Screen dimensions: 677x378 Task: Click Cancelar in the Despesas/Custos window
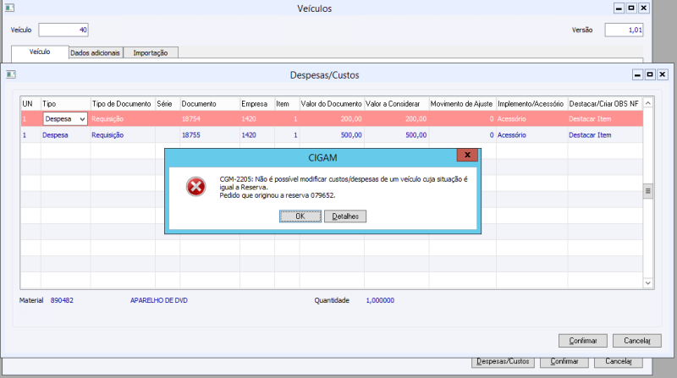[x=637, y=341]
